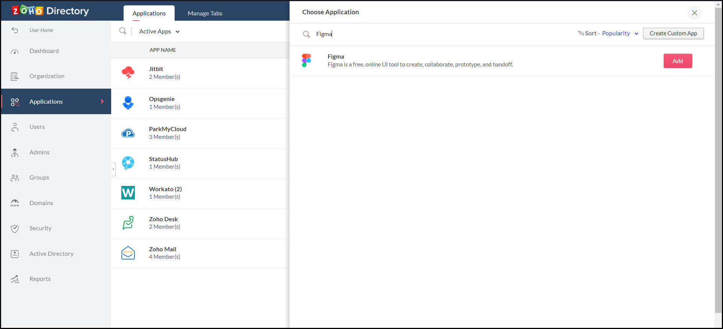Click the Domains www icon
The width and height of the screenshot is (723, 329).
point(15,203)
